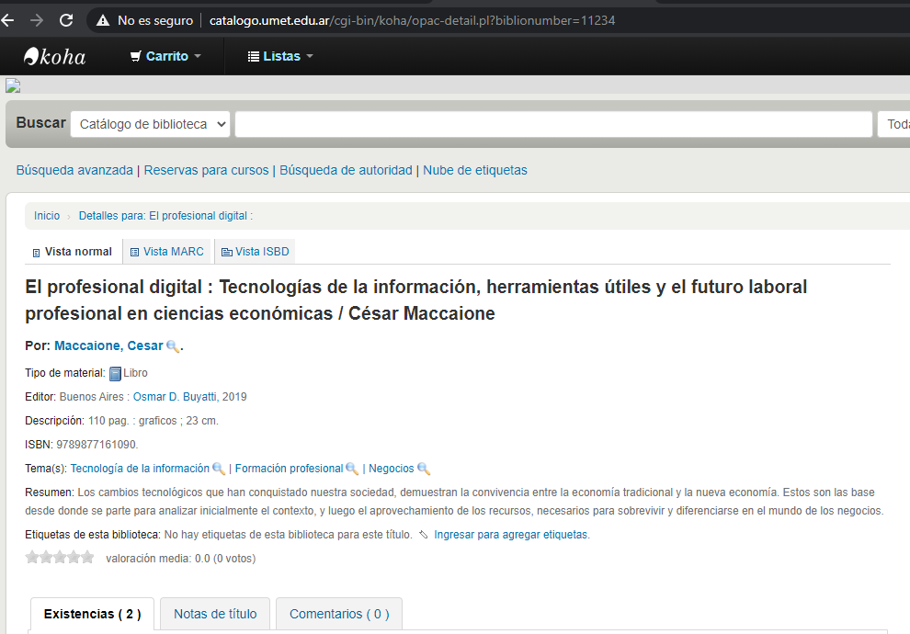Open Nube de etiquetas link
Screen dimensions: 910x634
[475, 170]
